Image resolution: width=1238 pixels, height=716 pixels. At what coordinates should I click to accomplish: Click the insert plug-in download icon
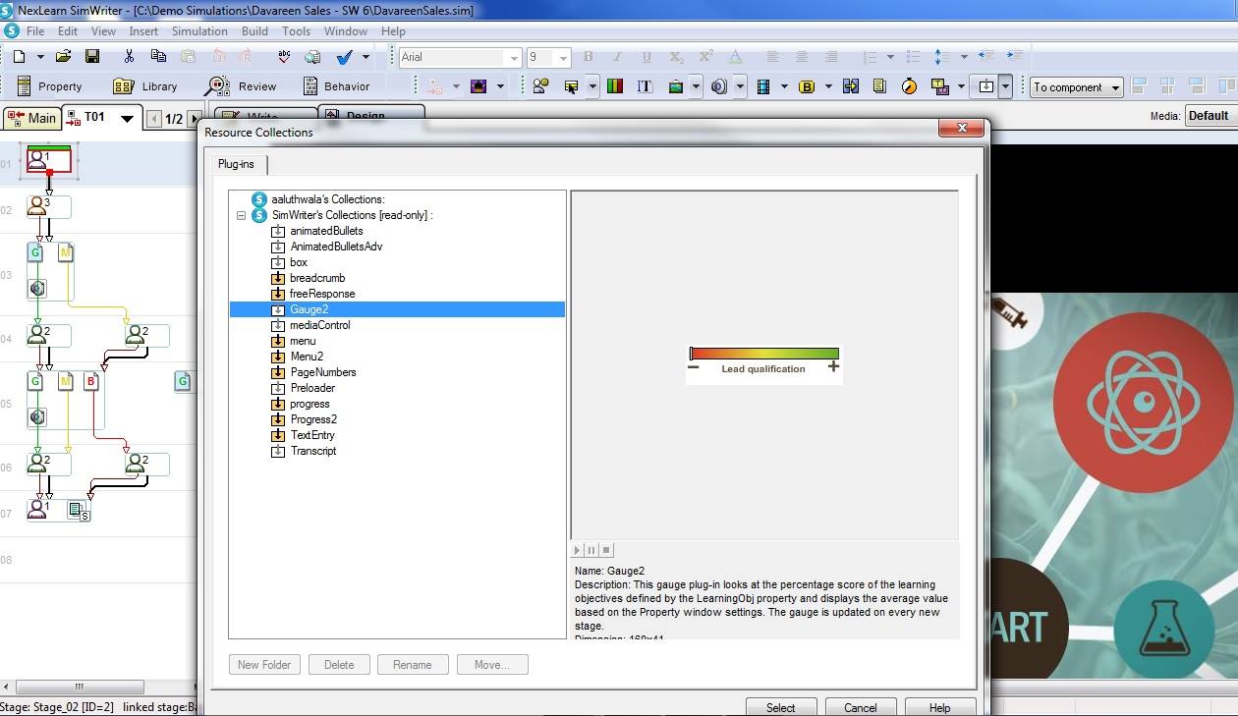pyautogui.click(x=986, y=86)
